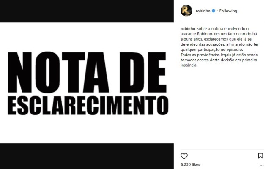Click the empty comments area below the caption
Viewport: 271px width, 169px height.
[x=222, y=108]
